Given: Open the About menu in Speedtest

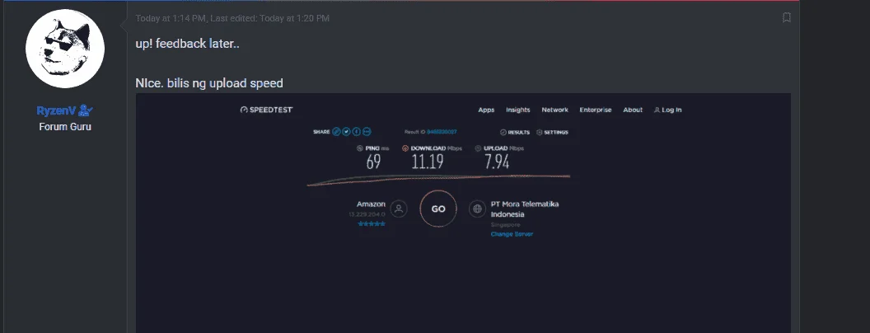Looking at the screenshot, I should click(x=633, y=110).
